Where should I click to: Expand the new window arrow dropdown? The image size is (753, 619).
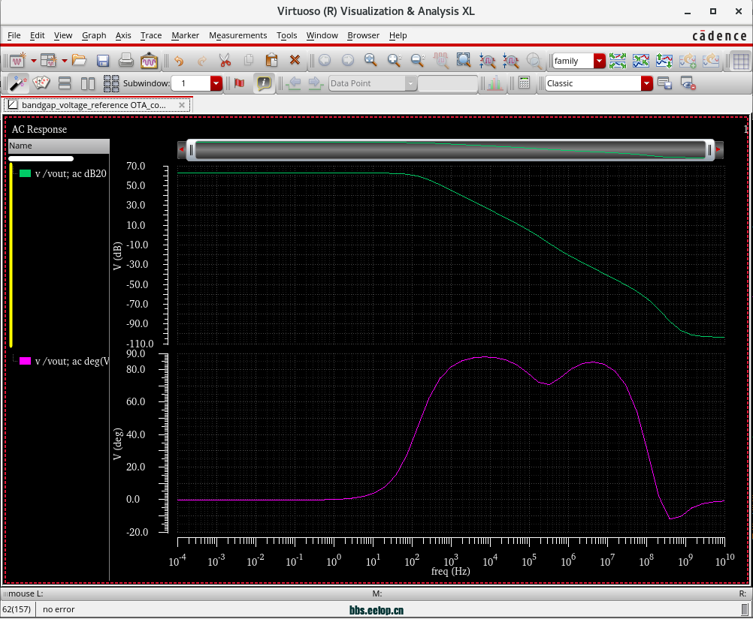(34, 61)
